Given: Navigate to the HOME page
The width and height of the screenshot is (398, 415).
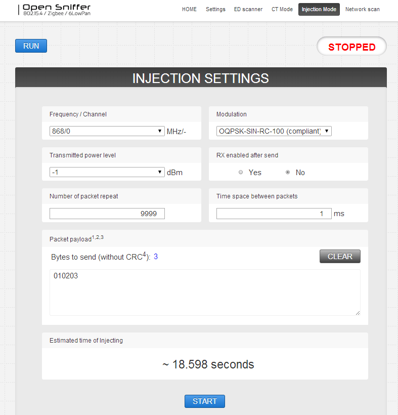Looking at the screenshot, I should pyautogui.click(x=189, y=9).
